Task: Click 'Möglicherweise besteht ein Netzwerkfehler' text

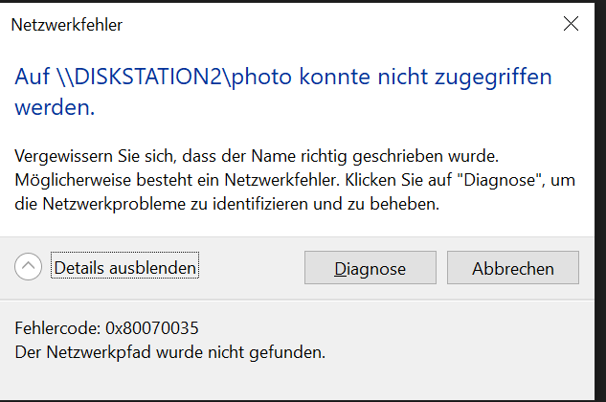Action: tap(177, 180)
